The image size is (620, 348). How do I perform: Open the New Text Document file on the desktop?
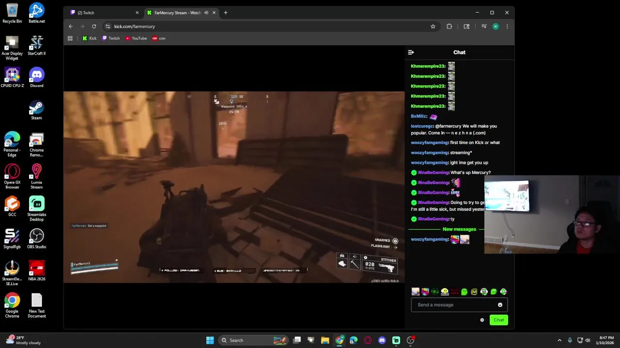(x=36, y=305)
